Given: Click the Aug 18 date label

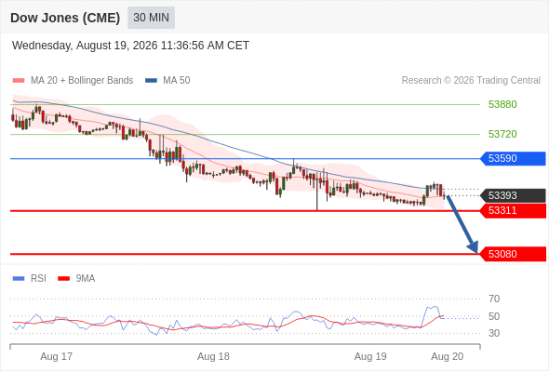Looking at the screenshot, I should 213,356.
